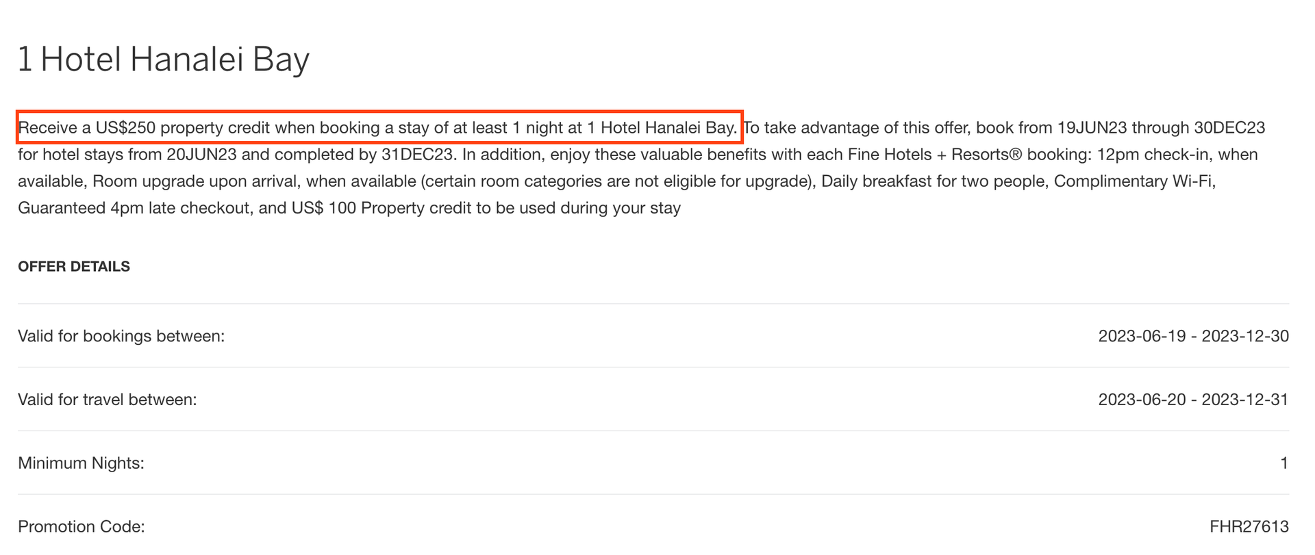Click the "Valid for travel between:" label
Screen dimensions: 1315x555
(x=108, y=400)
